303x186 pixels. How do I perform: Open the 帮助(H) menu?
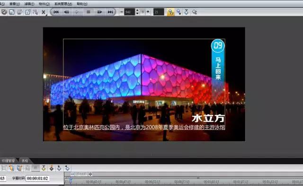tap(82, 4)
